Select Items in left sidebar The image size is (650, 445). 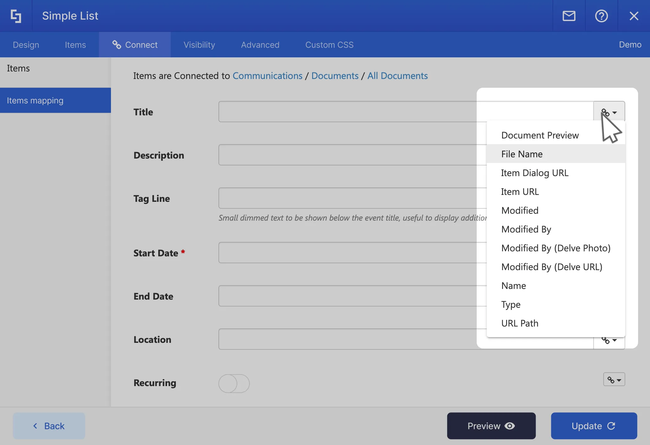(18, 68)
